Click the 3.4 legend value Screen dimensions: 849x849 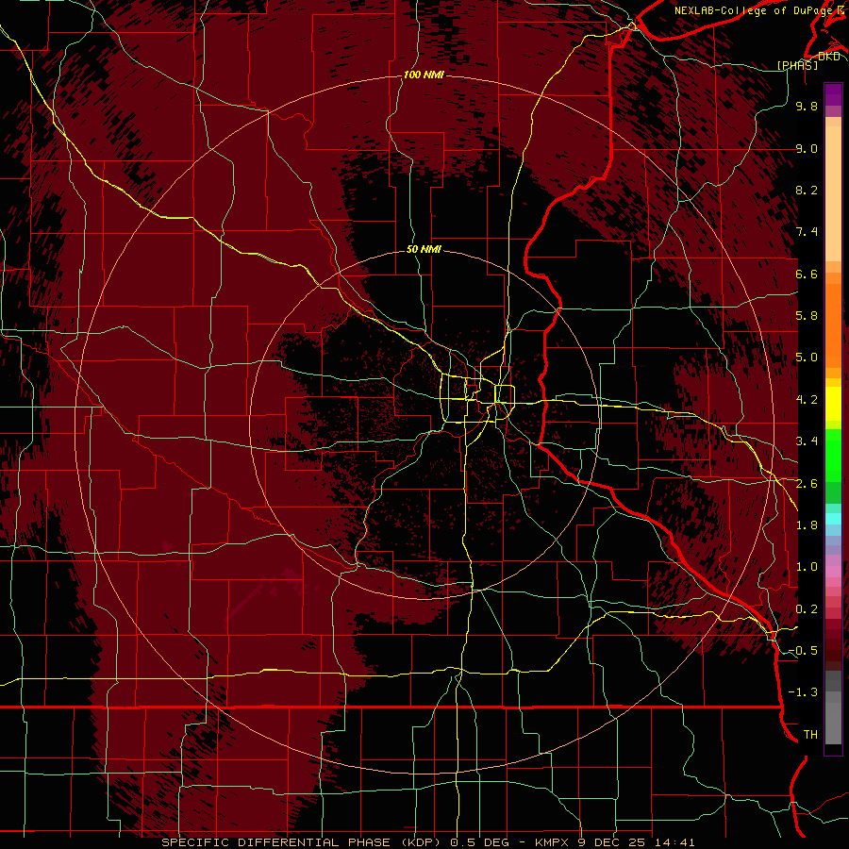[807, 441]
